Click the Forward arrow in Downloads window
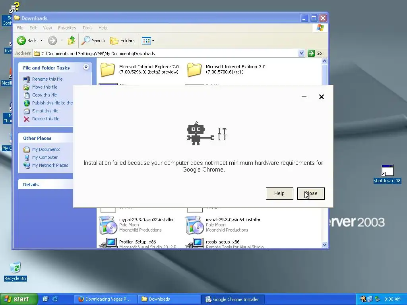This screenshot has height=305, width=407. coord(52,41)
